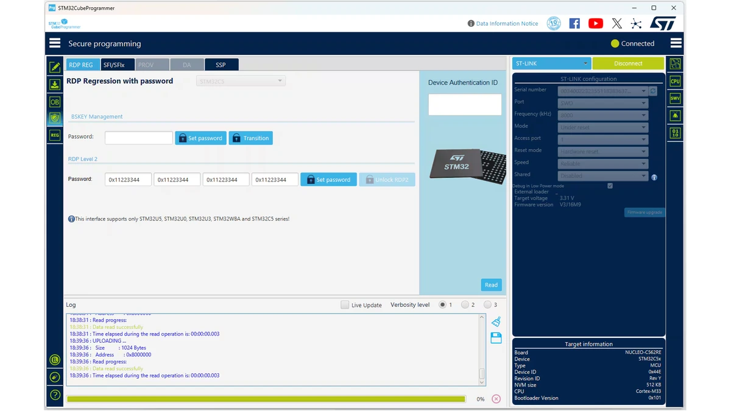Select verbosity level 1
731x411 pixels.
pyautogui.click(x=442, y=304)
